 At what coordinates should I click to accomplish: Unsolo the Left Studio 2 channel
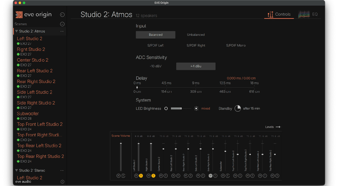pyautogui.click(x=141, y=176)
